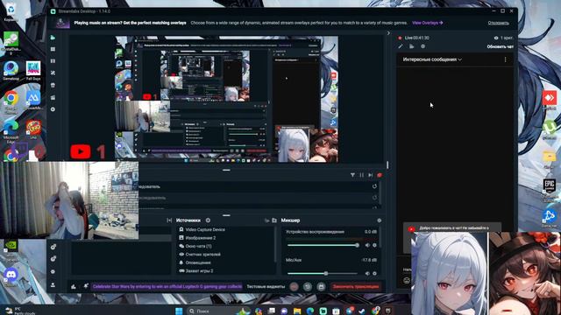Open the View Overlays link
This screenshot has height=315, width=561.
427,23
